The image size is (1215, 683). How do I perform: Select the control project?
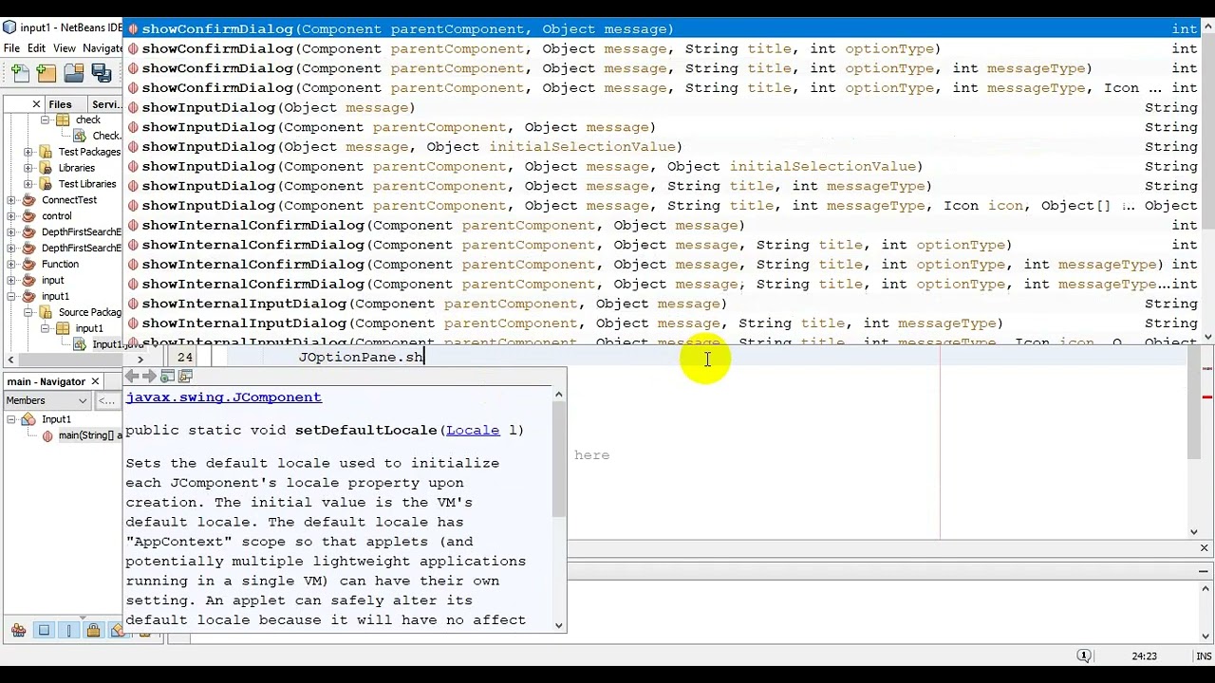(x=56, y=216)
